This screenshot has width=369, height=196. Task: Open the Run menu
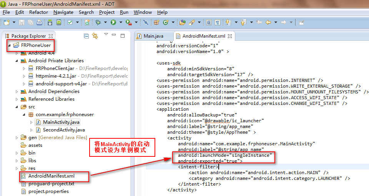coord(124,12)
